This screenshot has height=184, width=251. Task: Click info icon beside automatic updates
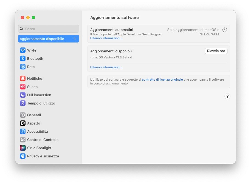click(225, 30)
